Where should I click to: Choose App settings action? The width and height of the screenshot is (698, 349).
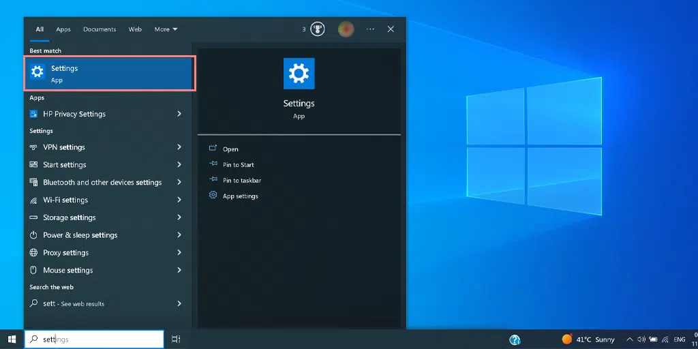point(240,196)
